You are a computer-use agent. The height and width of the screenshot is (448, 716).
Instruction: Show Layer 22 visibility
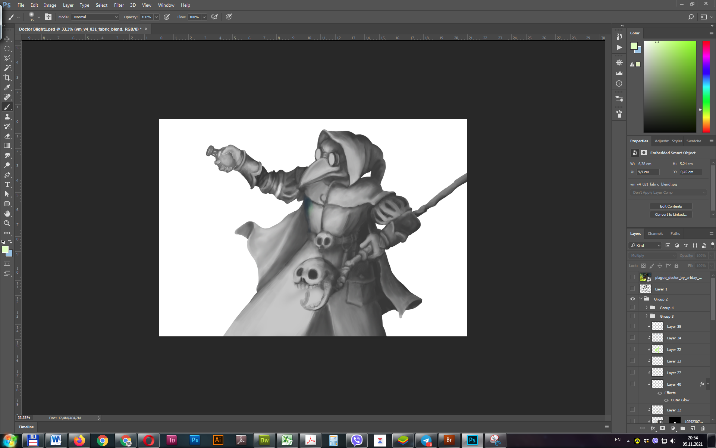pyautogui.click(x=632, y=349)
